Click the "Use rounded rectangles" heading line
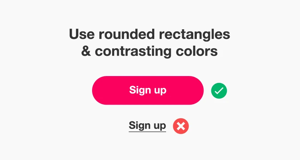 (x=149, y=35)
